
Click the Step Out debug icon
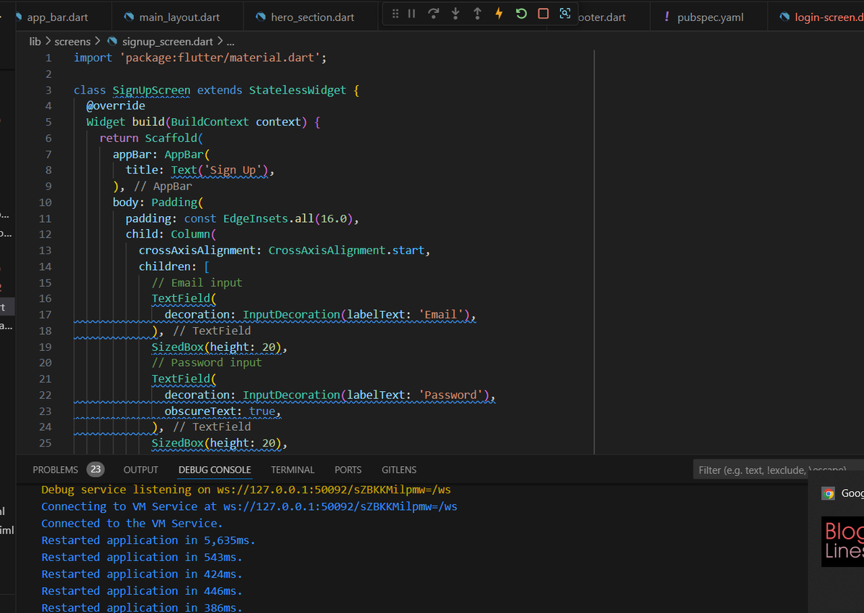[x=477, y=14]
